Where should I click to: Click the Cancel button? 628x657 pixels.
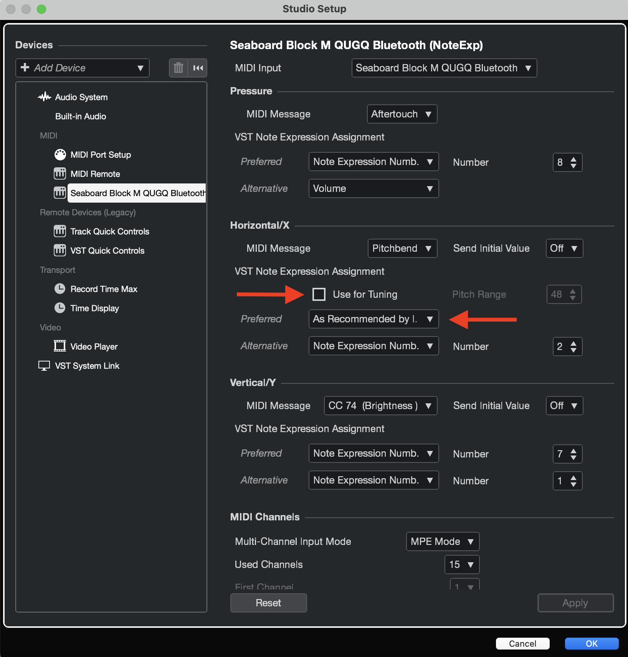coord(522,644)
